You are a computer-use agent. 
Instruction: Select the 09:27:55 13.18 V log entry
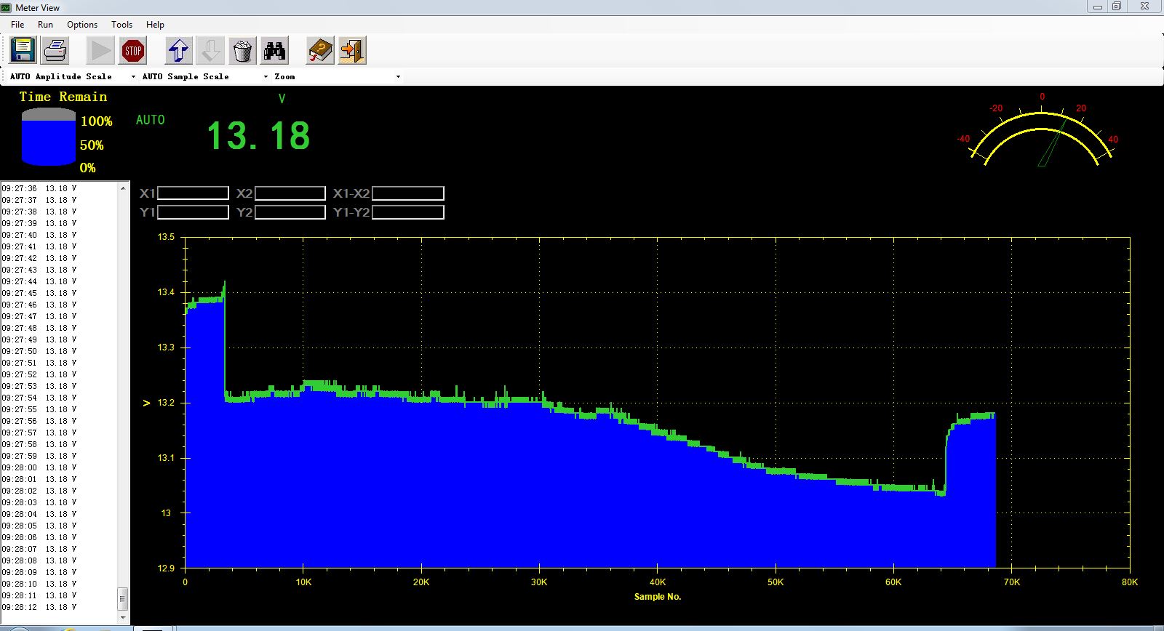[x=39, y=409]
